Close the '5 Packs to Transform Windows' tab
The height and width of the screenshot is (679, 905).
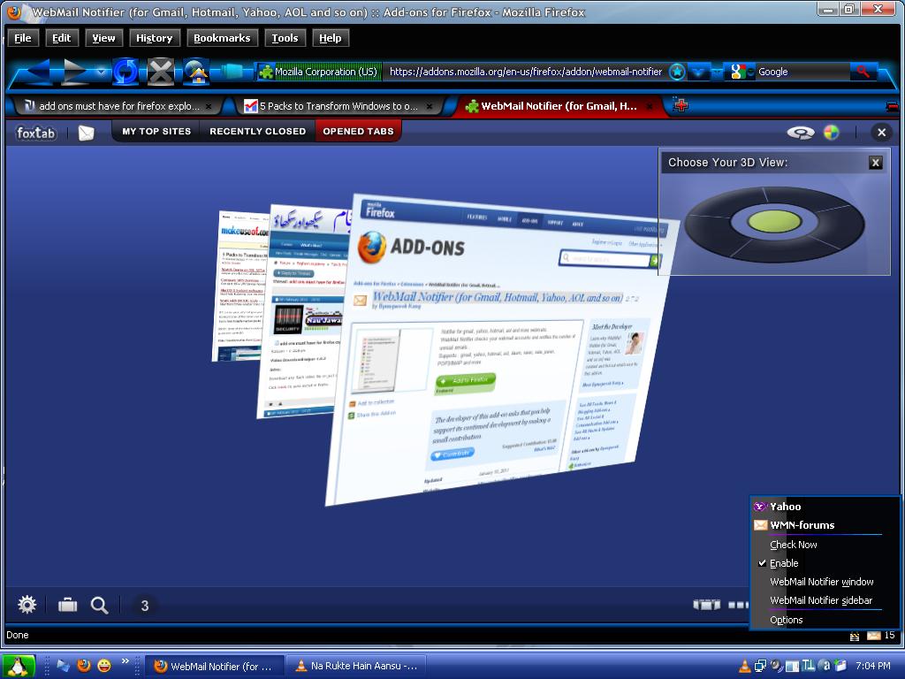(x=430, y=106)
